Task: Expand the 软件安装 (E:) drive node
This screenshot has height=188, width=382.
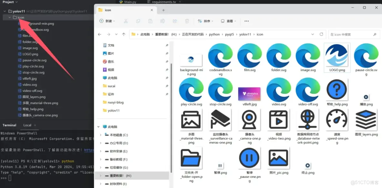Action: tap(101, 151)
